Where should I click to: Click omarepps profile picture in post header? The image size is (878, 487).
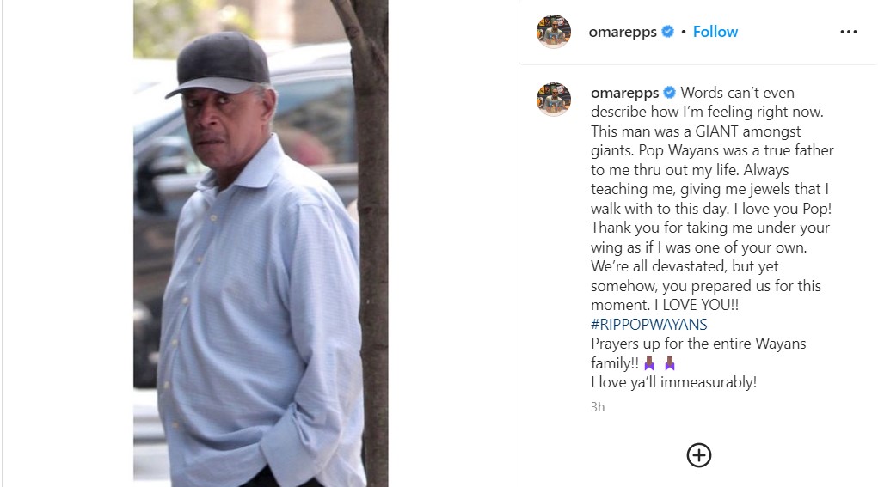pos(554,32)
